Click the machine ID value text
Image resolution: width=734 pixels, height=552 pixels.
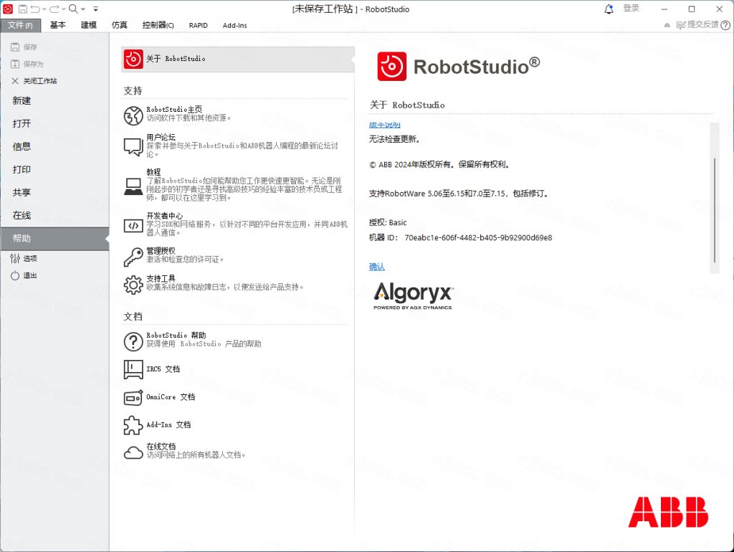pyautogui.click(x=478, y=238)
